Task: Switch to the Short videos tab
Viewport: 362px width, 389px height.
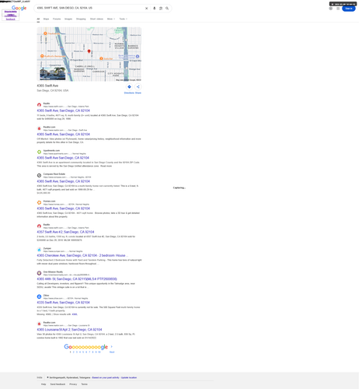Action: click(x=96, y=19)
